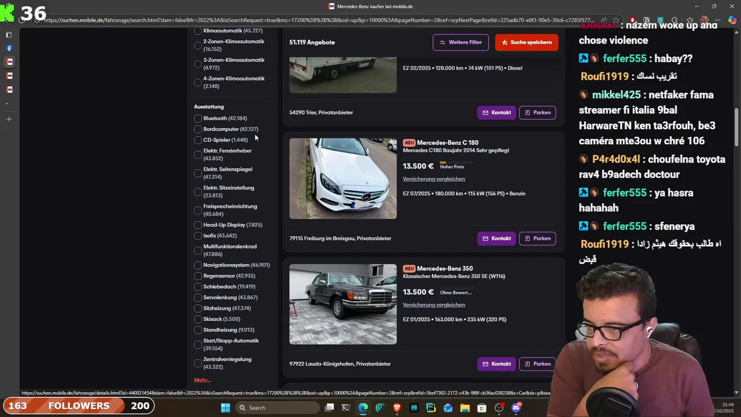Open the Edge settings and more menu
741x417 pixels.
(718, 20)
